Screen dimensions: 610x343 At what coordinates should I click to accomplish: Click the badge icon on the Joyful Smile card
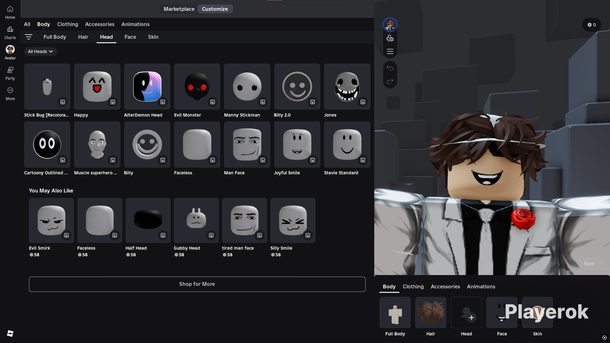(313, 160)
